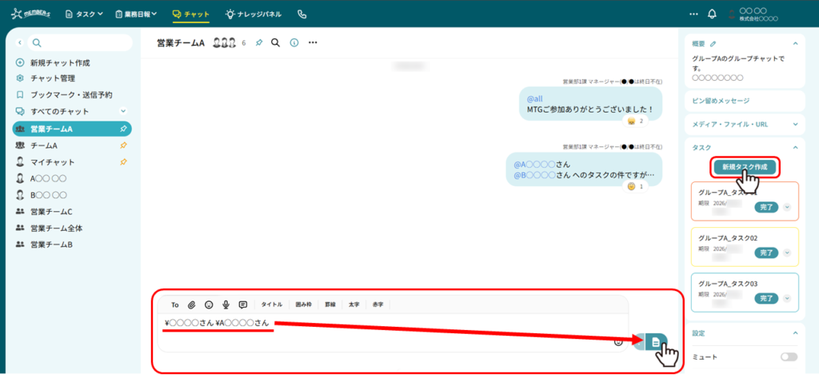Click the MEMBERS logo in the header

(30, 14)
